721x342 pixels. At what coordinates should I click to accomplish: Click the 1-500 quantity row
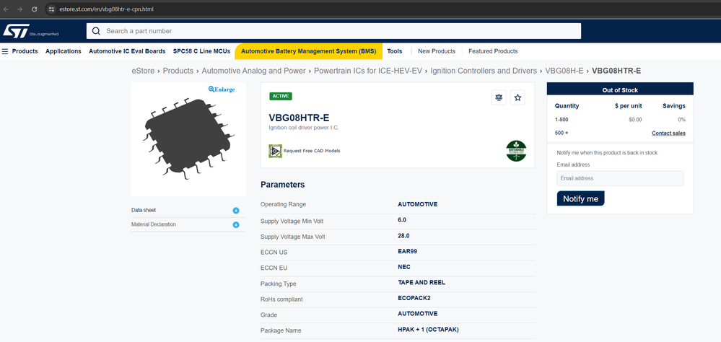click(620, 120)
